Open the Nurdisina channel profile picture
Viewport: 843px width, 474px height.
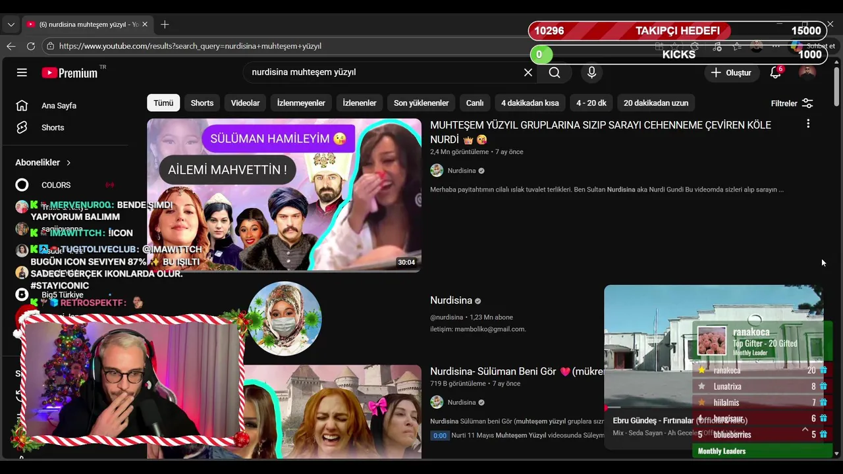coord(285,319)
